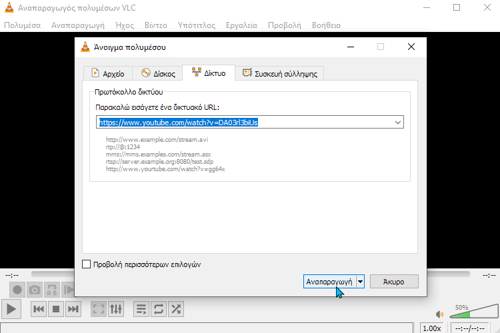Open the Βοήθεια menu

click(326, 25)
